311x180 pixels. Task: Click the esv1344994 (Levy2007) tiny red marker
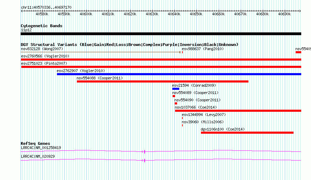click(x=182, y=118)
